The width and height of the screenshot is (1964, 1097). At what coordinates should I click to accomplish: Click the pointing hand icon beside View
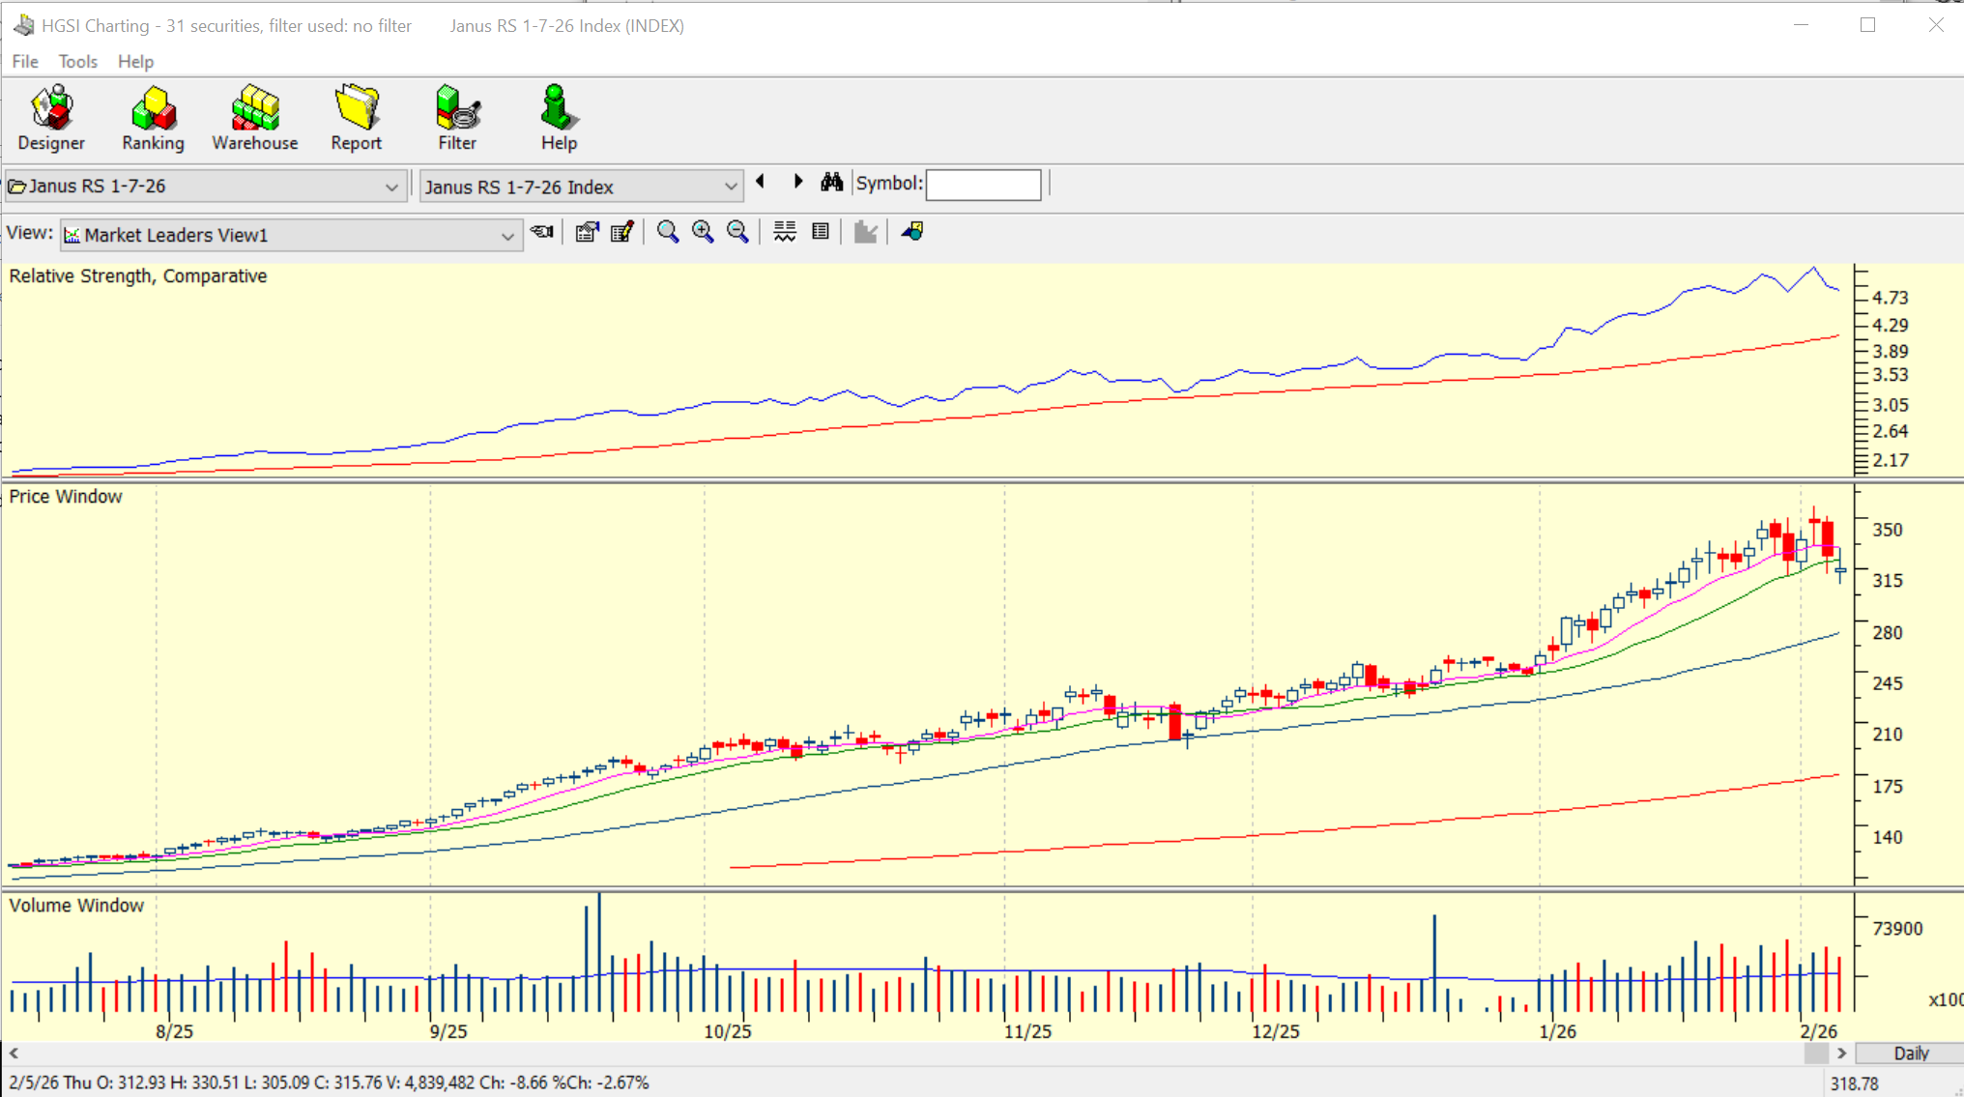pos(542,232)
